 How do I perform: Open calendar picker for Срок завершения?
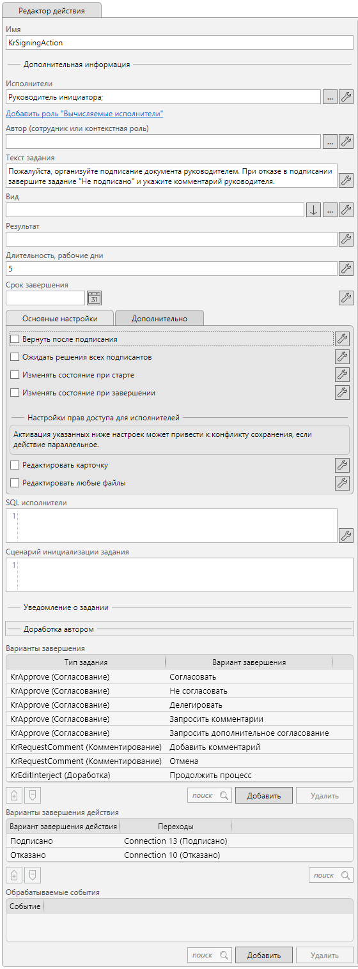tap(95, 298)
